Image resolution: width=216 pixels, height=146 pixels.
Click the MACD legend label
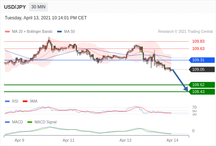point(18,122)
